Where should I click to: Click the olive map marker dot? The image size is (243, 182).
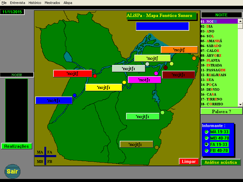pyautogui.click(x=157, y=147)
